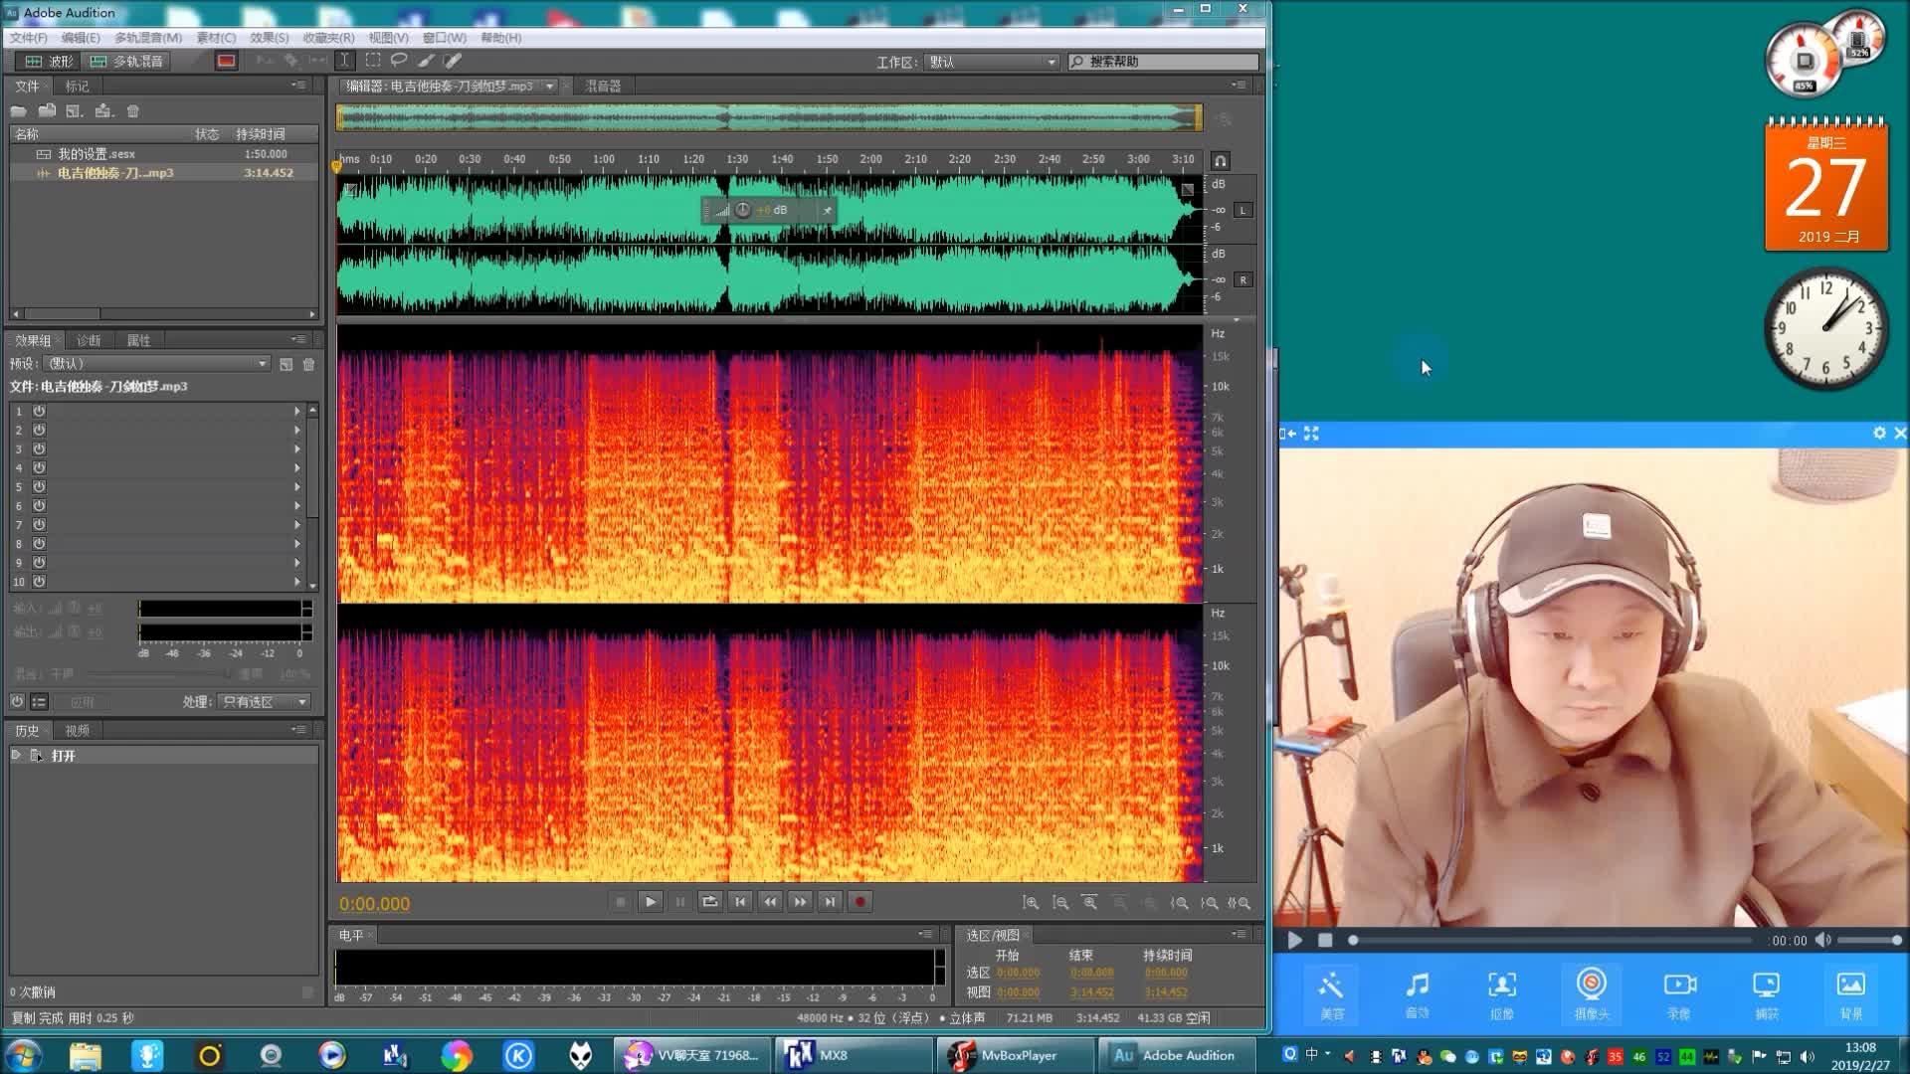Click the zoom in time icon
Screen dimensions: 1910x1074
1090,903
